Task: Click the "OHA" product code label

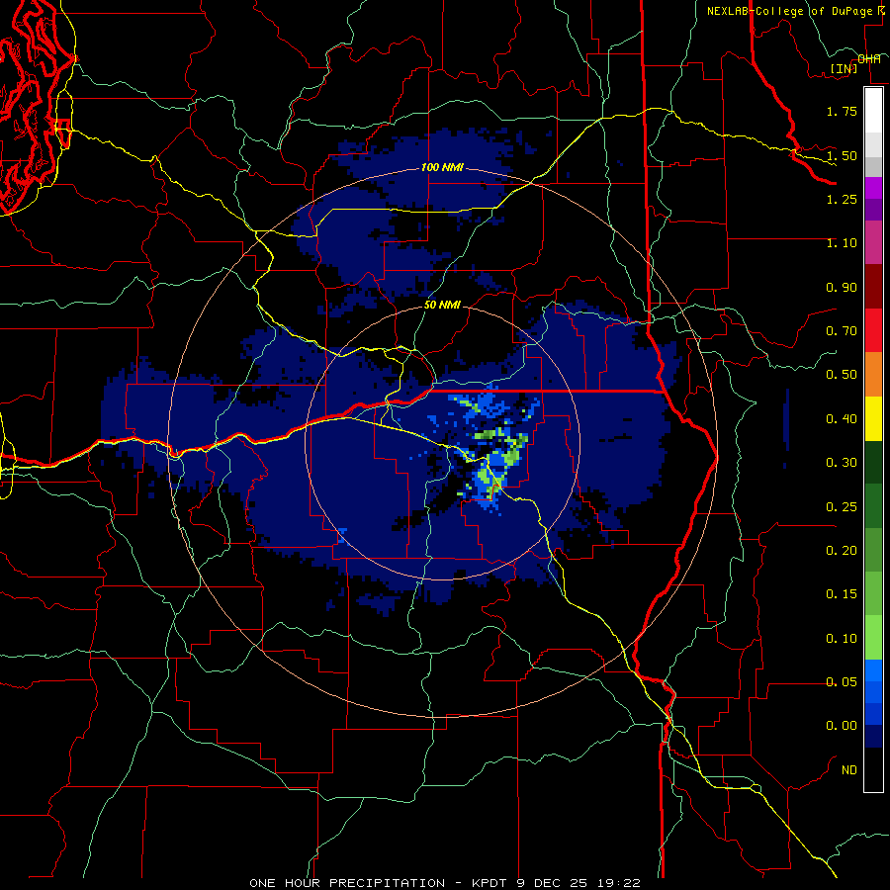Action: 869,59
